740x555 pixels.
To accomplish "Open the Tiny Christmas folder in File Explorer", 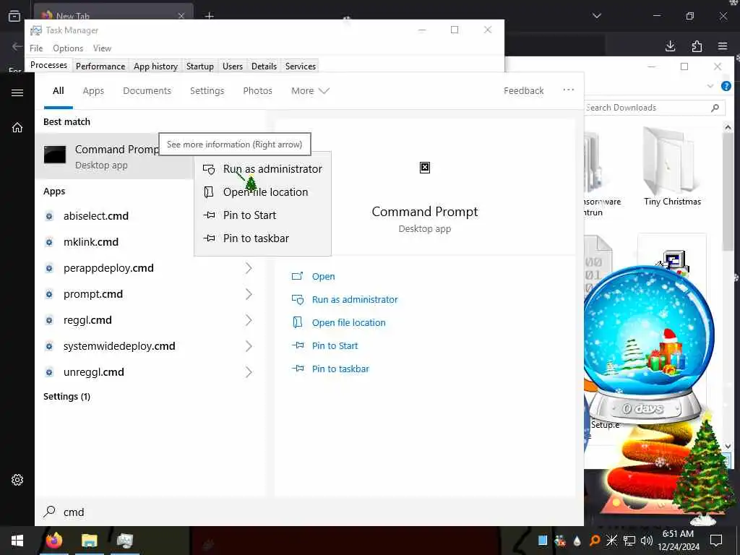I will tap(672, 167).
